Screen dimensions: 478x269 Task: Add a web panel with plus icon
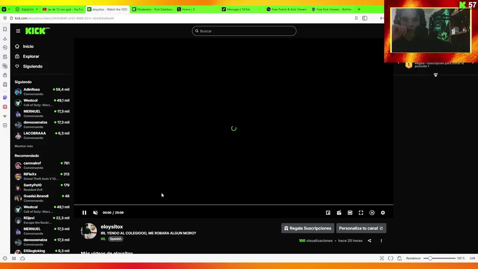point(5,125)
